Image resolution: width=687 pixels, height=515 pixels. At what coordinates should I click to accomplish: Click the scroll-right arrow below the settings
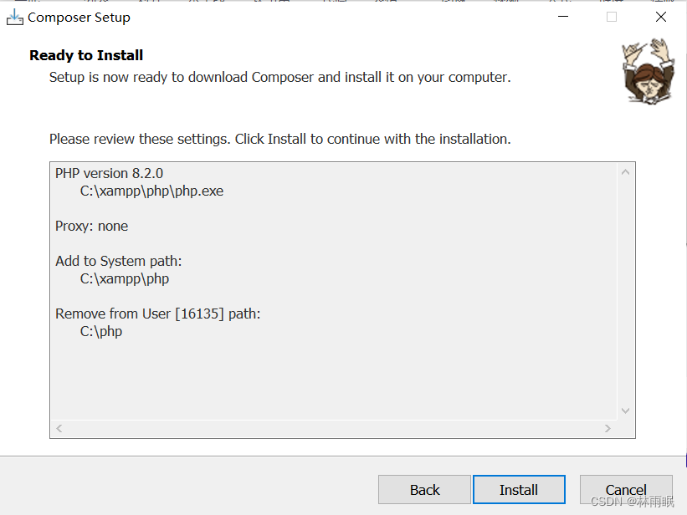point(608,428)
